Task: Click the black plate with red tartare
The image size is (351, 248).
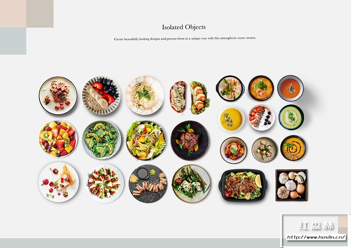Action: 190,140
